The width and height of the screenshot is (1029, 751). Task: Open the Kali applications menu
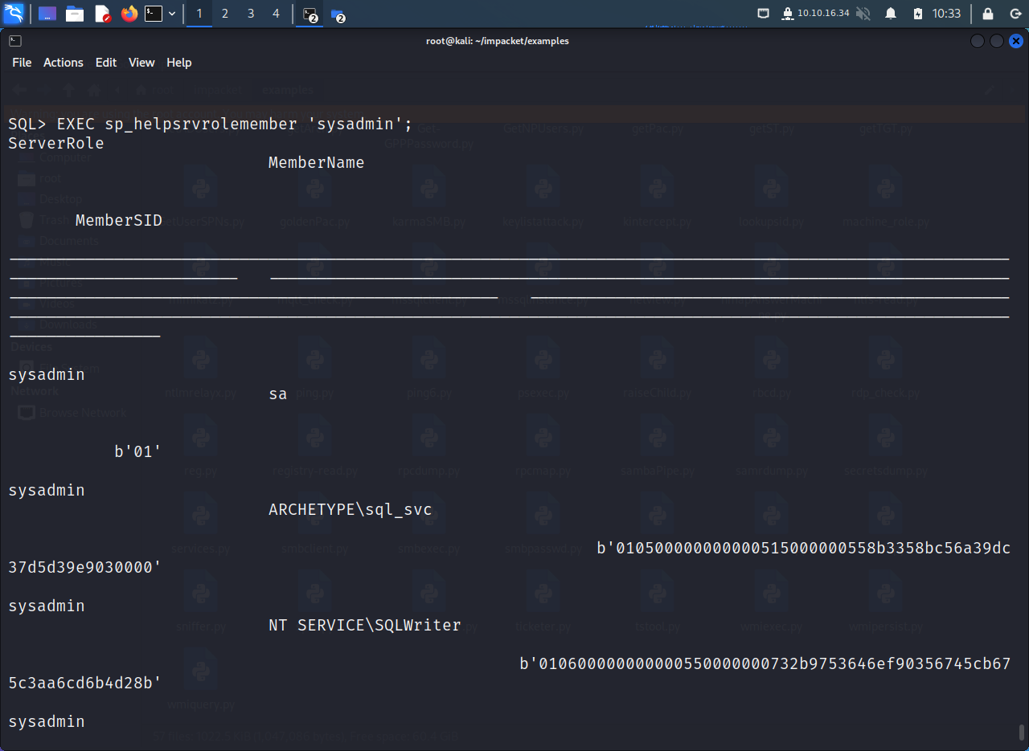tap(14, 13)
